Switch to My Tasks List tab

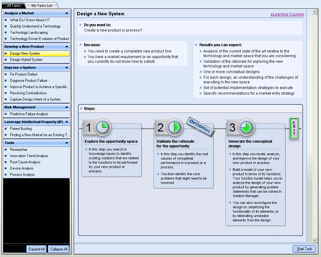click(42, 5)
